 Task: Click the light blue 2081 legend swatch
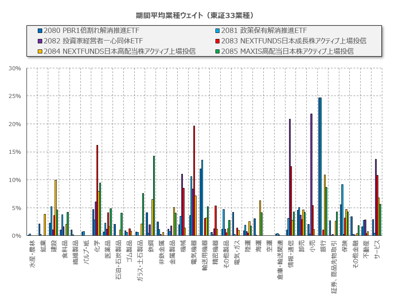coord(218,31)
